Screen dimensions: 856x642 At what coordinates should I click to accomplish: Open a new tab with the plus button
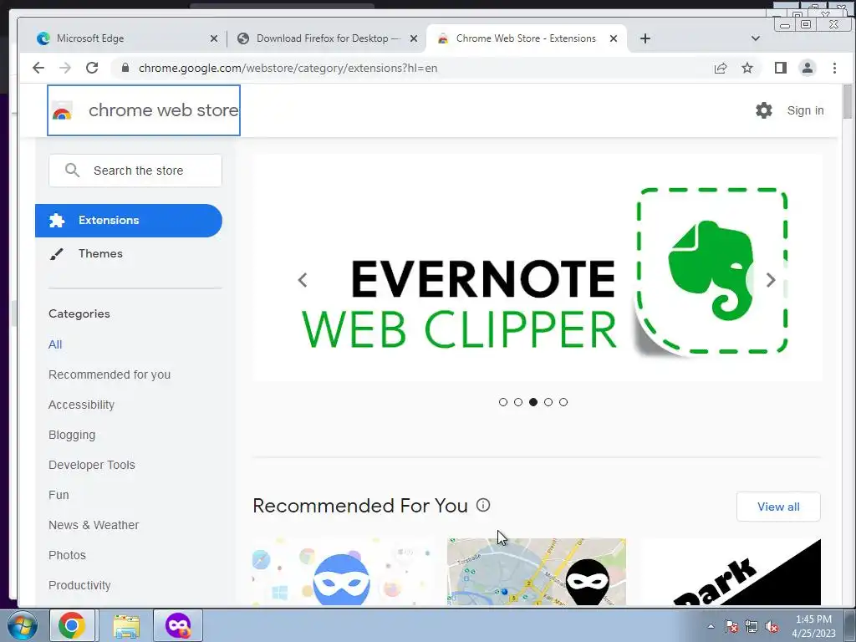coord(645,38)
